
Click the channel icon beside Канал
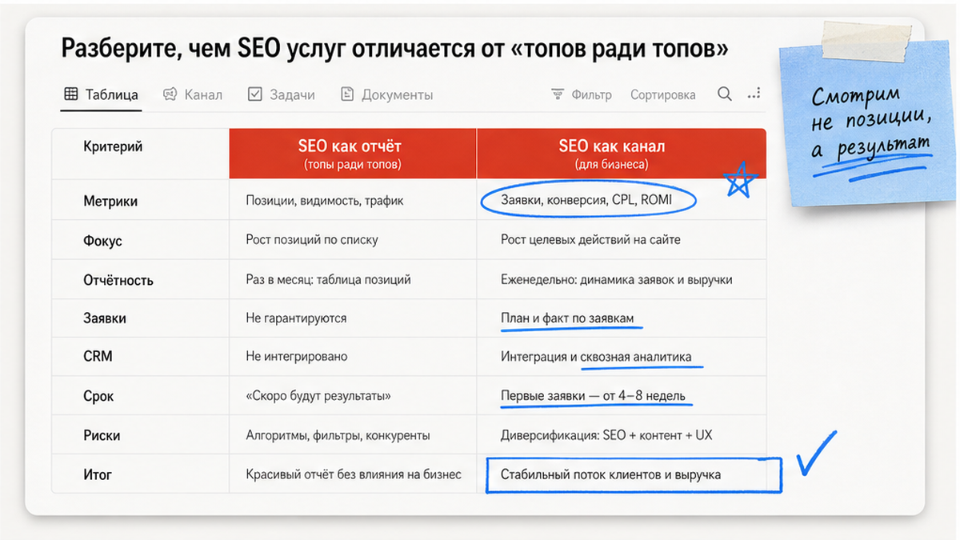tap(170, 94)
